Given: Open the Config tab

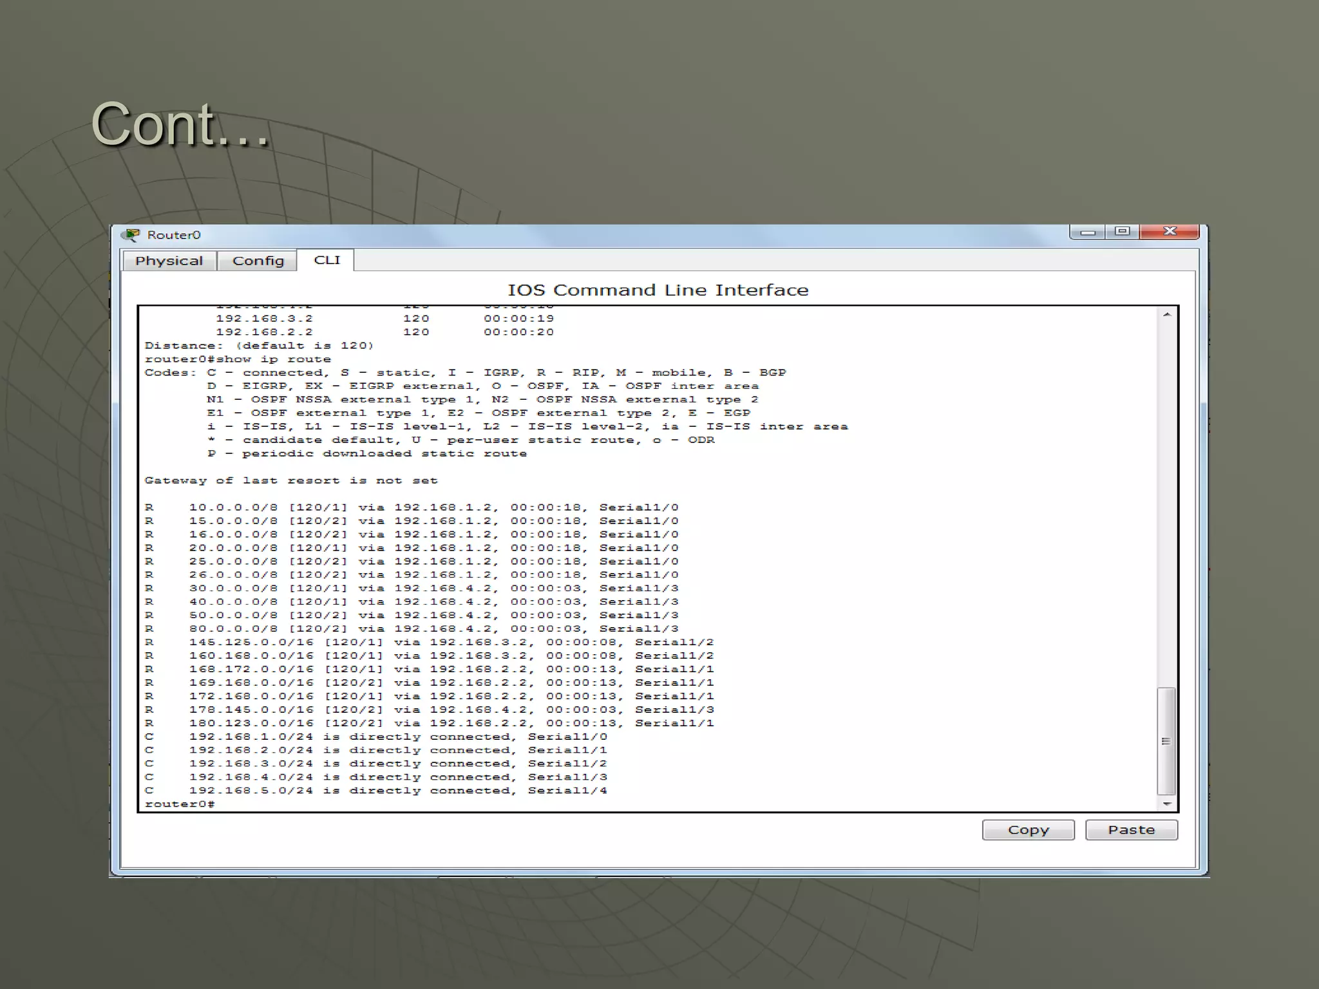Looking at the screenshot, I should pyautogui.click(x=258, y=261).
